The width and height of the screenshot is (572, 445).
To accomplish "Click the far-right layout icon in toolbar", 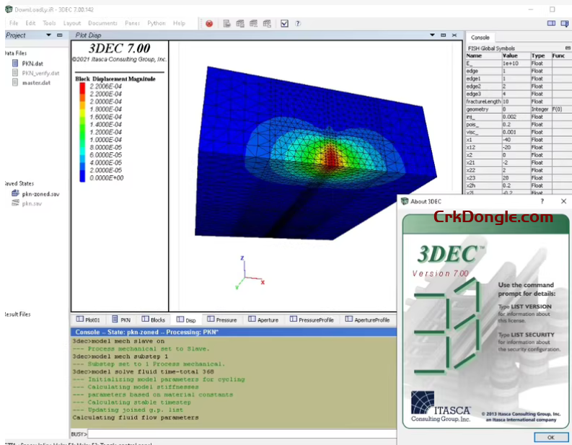I will pyautogui.click(x=565, y=23).
